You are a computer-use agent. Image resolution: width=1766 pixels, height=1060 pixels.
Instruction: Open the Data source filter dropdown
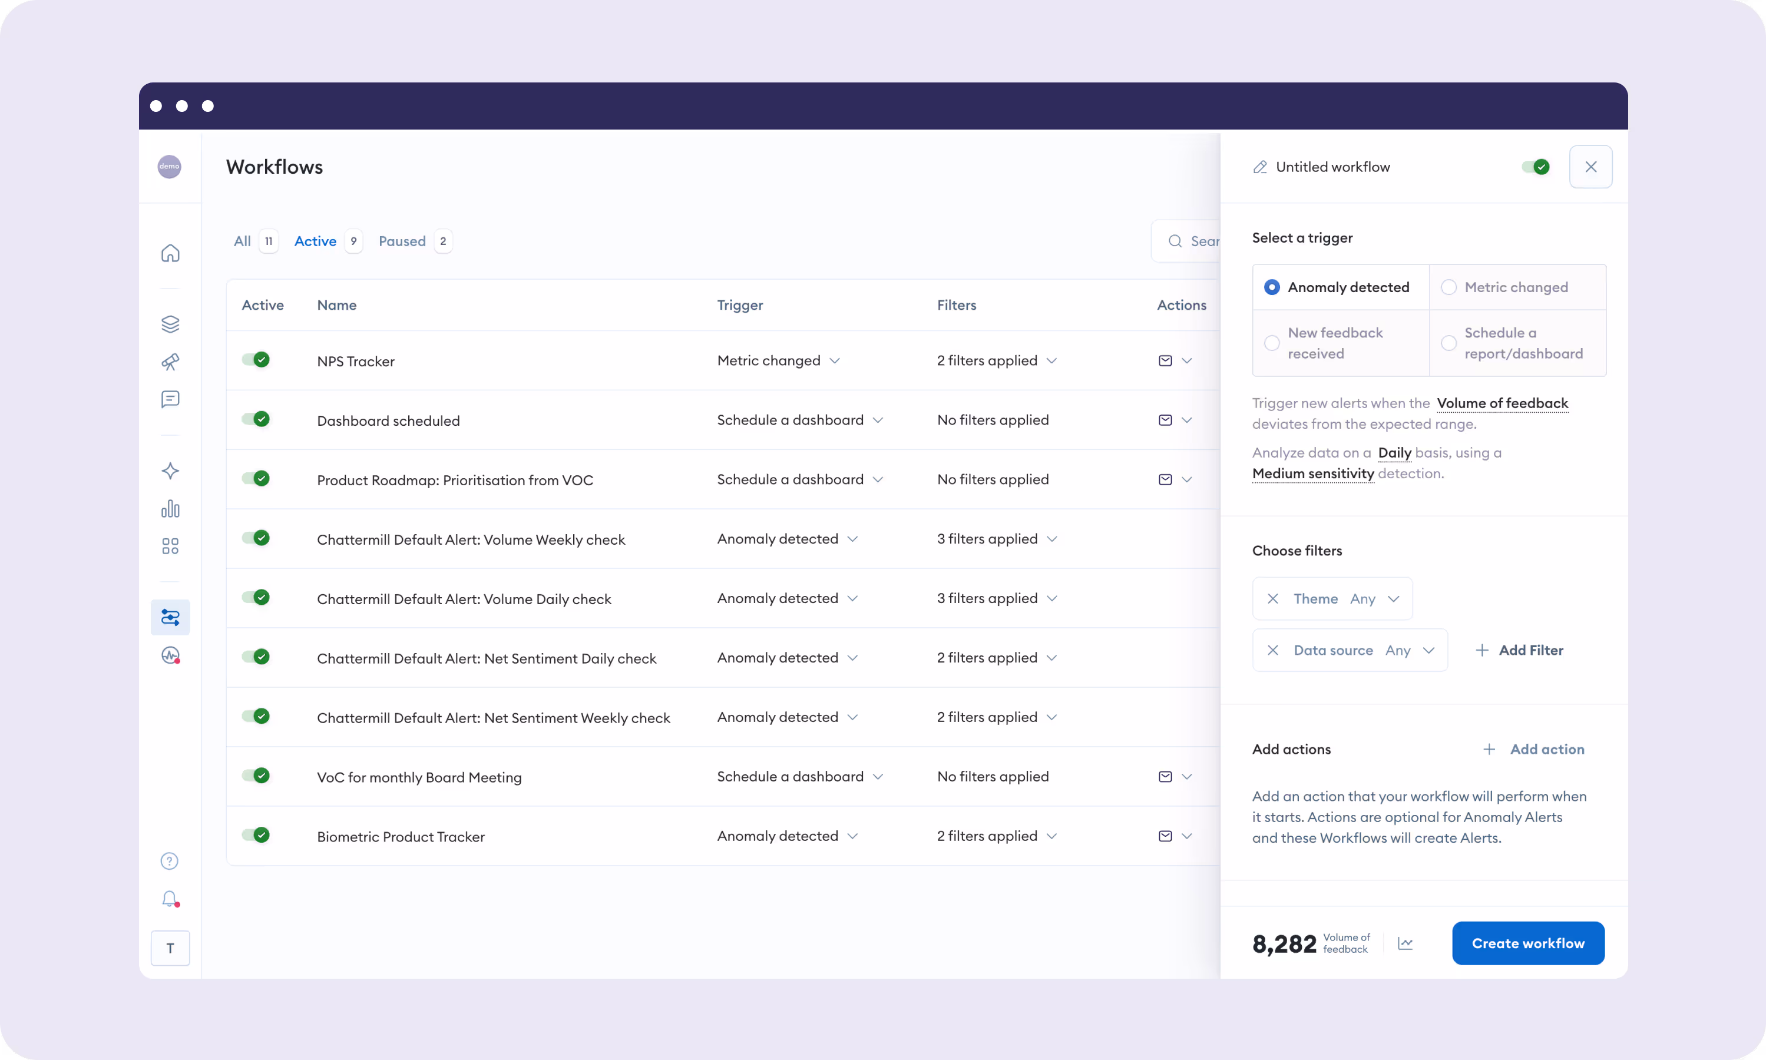pos(1428,650)
